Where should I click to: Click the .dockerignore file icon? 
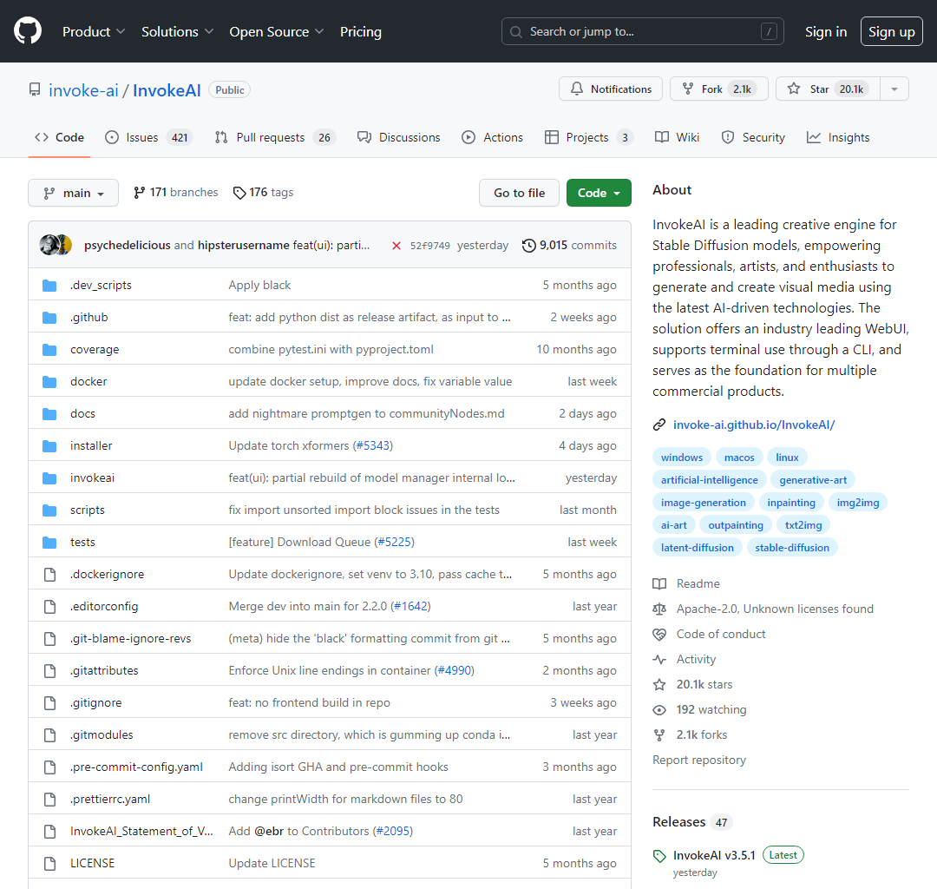pos(49,575)
